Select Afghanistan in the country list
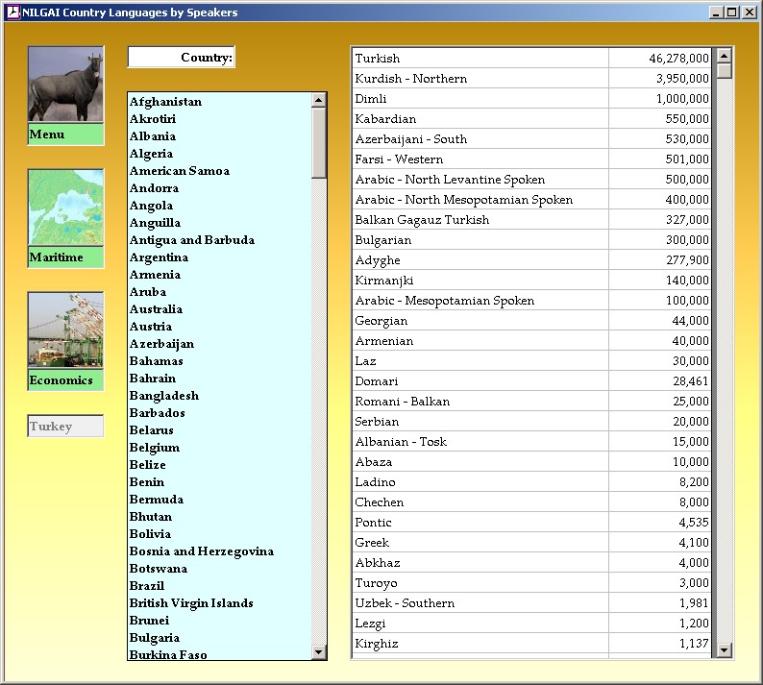This screenshot has height=685, width=763. point(165,102)
